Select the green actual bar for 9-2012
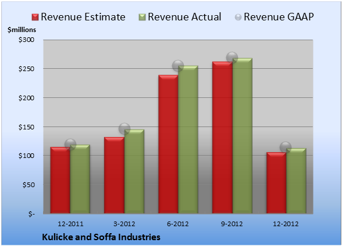This screenshot has width=342, height=246. (x=242, y=136)
